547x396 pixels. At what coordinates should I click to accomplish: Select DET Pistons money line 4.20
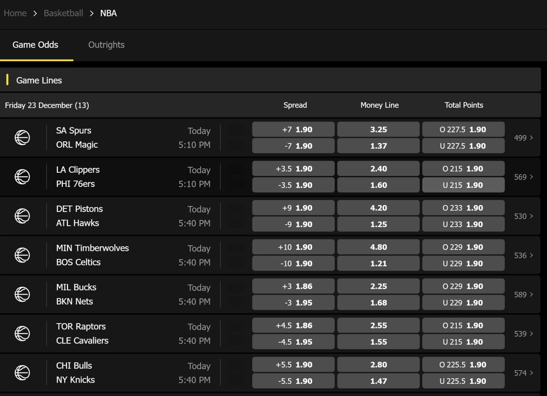[378, 208]
